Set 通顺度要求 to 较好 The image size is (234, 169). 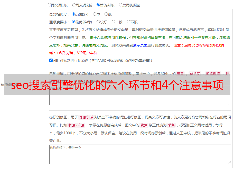(98, 22)
